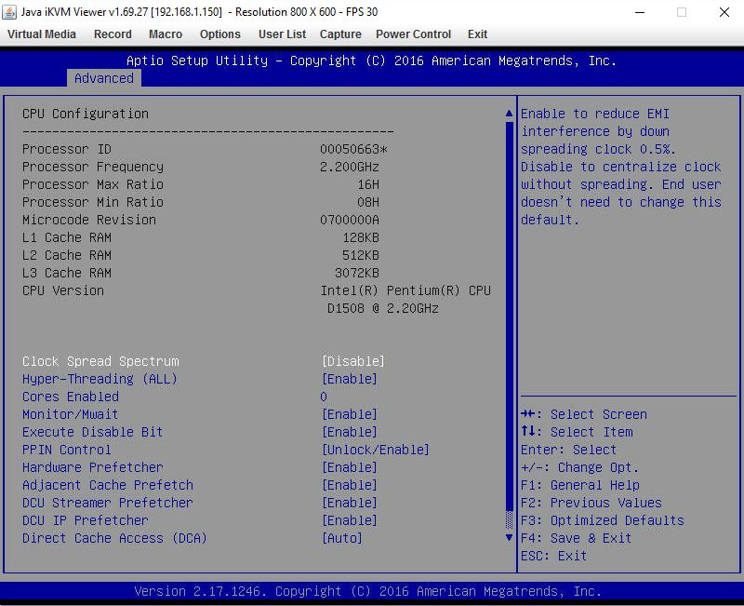Toggle Clock Spread Spectrum Disable value
The image size is (744, 606).
(352, 361)
